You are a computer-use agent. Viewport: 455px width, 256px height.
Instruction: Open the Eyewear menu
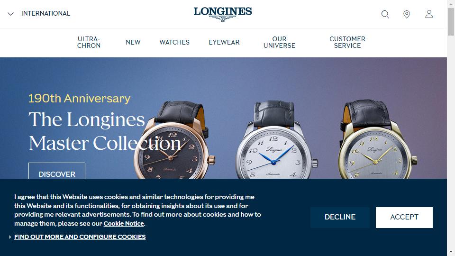point(224,42)
